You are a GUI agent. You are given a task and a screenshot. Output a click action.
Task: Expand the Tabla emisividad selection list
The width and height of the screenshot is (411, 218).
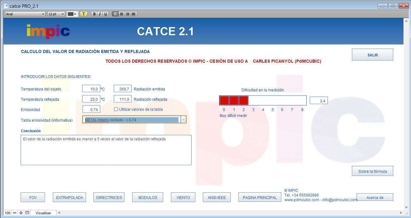pos(183,119)
